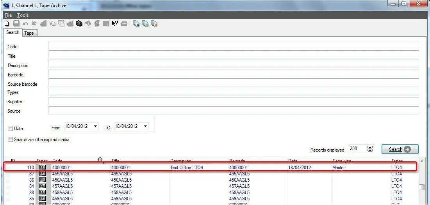Open the File menu
The width and height of the screenshot is (430, 205).
pos(8,15)
